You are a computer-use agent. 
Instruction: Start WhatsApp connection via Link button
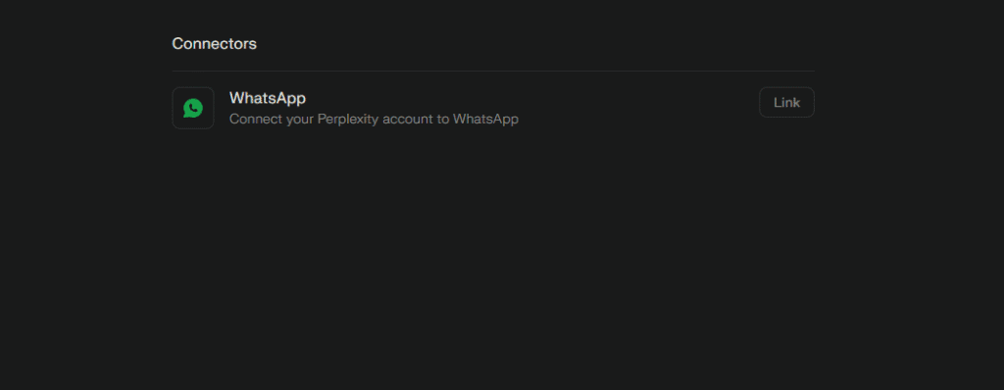click(786, 103)
